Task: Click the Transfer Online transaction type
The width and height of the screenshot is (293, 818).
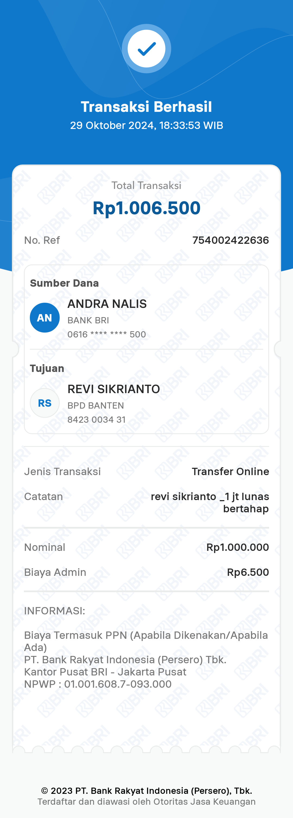Action: pyautogui.click(x=230, y=472)
